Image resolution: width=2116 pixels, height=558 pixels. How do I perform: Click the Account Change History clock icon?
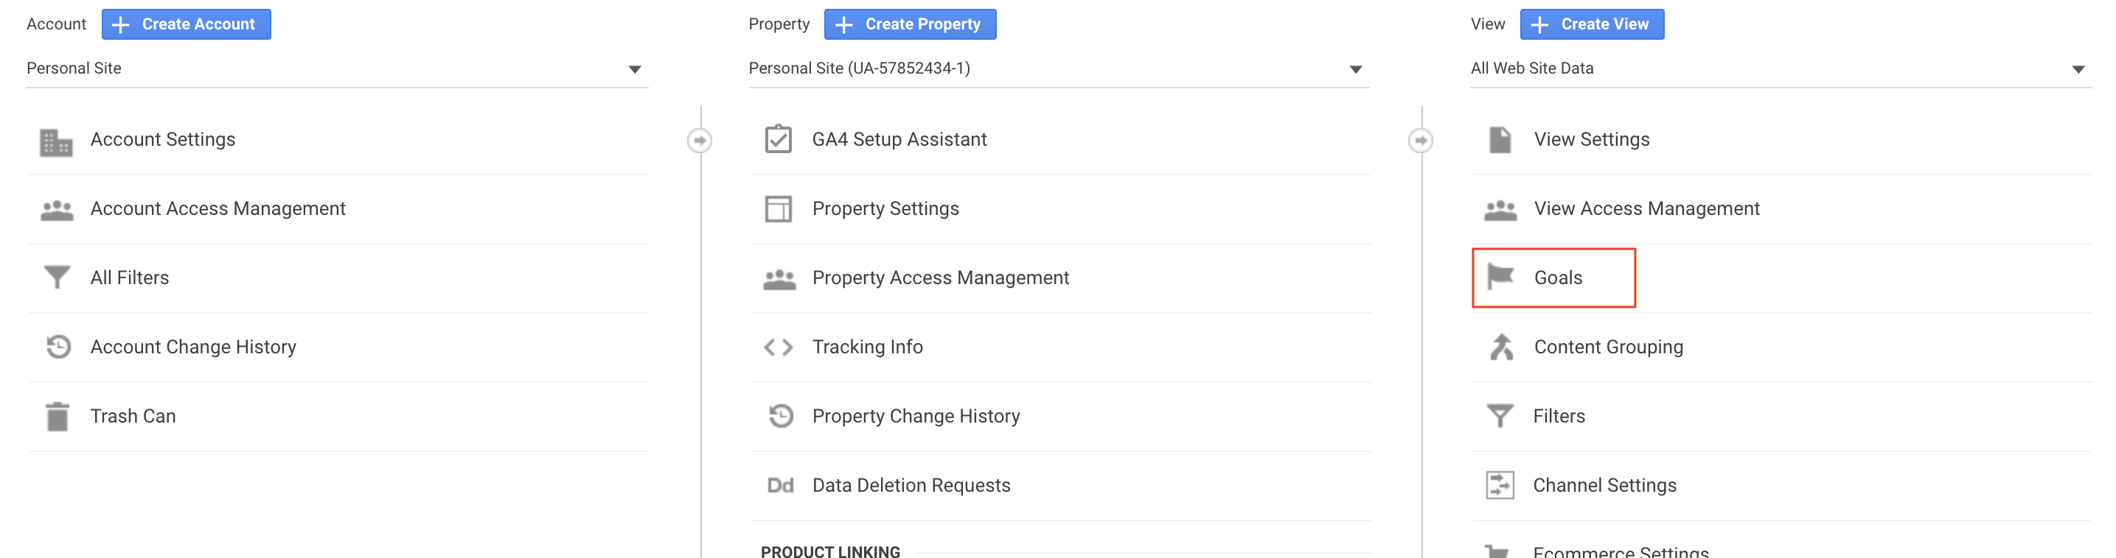click(x=58, y=347)
